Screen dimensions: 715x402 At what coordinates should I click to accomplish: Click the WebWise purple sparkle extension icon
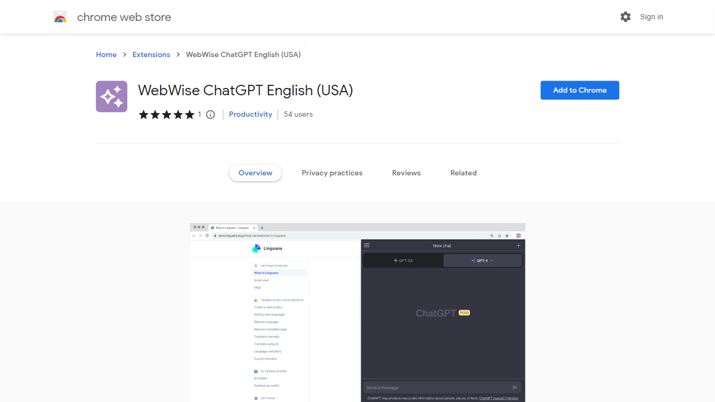[111, 96]
